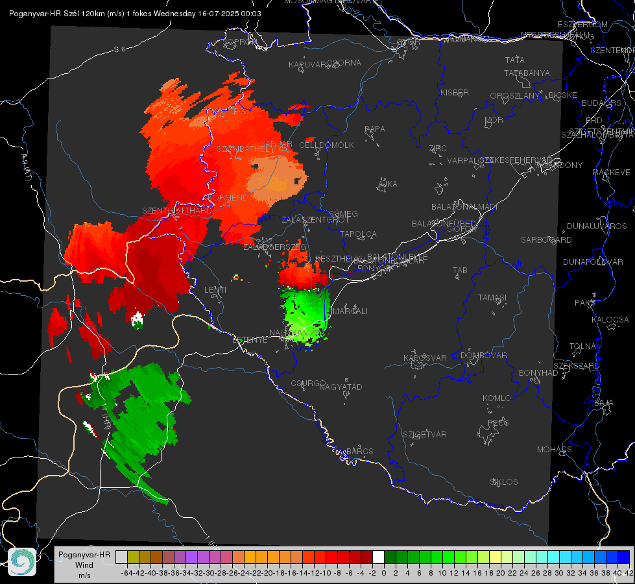The height and width of the screenshot is (584, 635).
Task: Select the white swatch in the wind legend
Action: [x=378, y=557]
